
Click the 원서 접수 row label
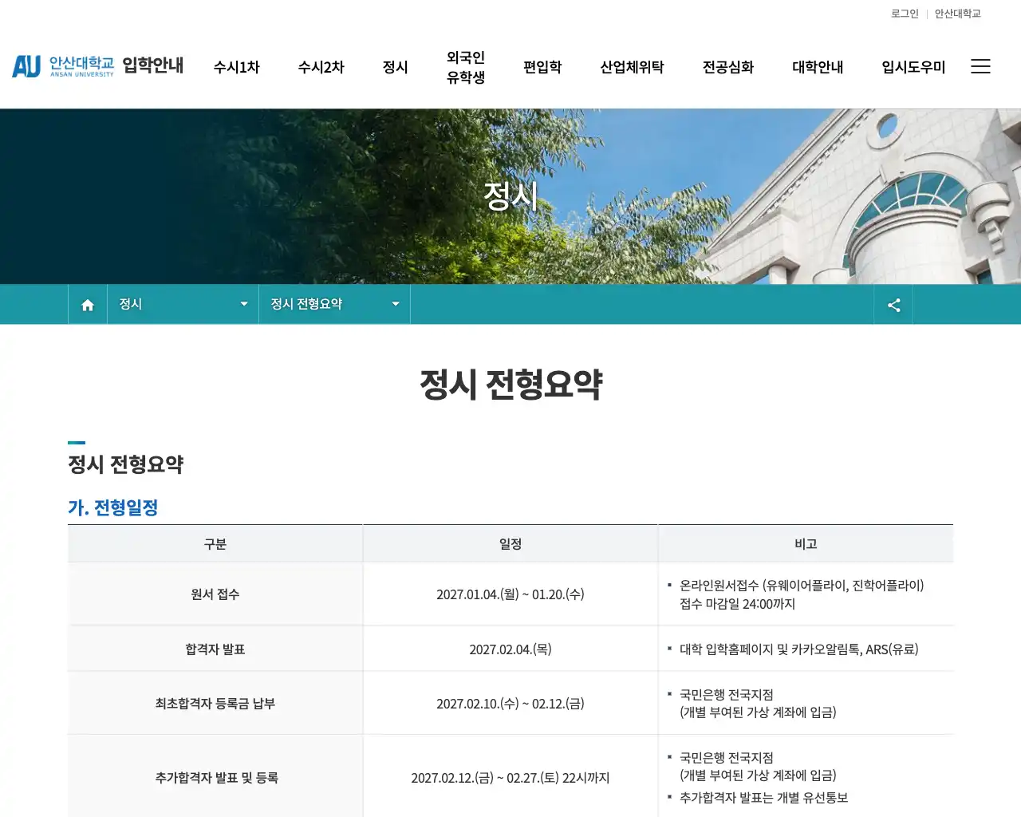215,594
